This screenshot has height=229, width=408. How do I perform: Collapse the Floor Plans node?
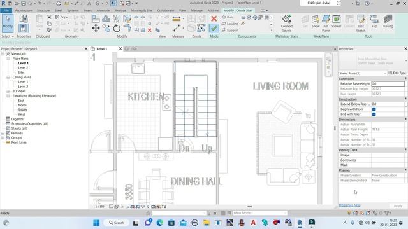[x=8, y=59]
